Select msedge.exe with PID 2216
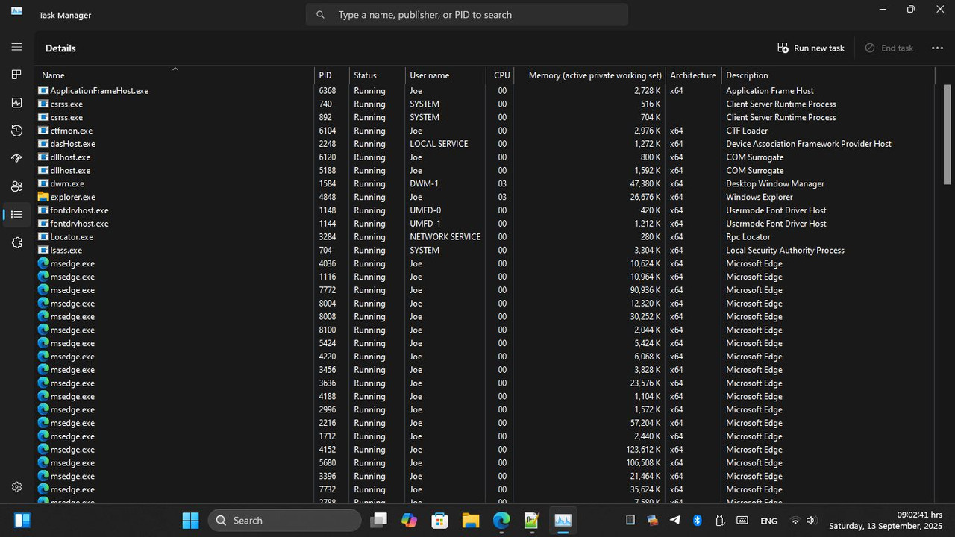The width and height of the screenshot is (955, 537). click(486, 423)
